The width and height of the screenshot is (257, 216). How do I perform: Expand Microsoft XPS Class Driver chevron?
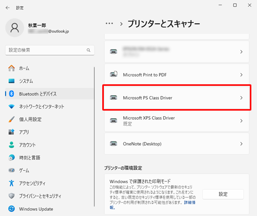pos(241,121)
